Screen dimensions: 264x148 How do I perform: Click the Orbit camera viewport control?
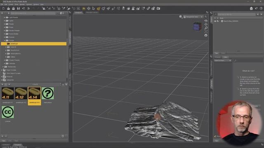pyautogui.click(x=206, y=21)
